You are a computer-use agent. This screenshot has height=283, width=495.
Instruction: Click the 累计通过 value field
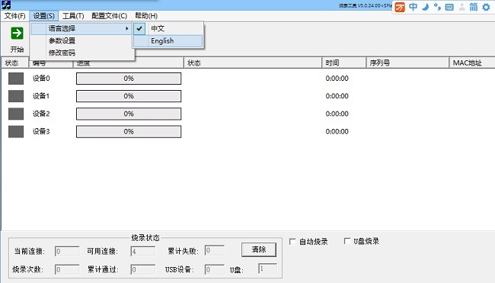coord(143,270)
